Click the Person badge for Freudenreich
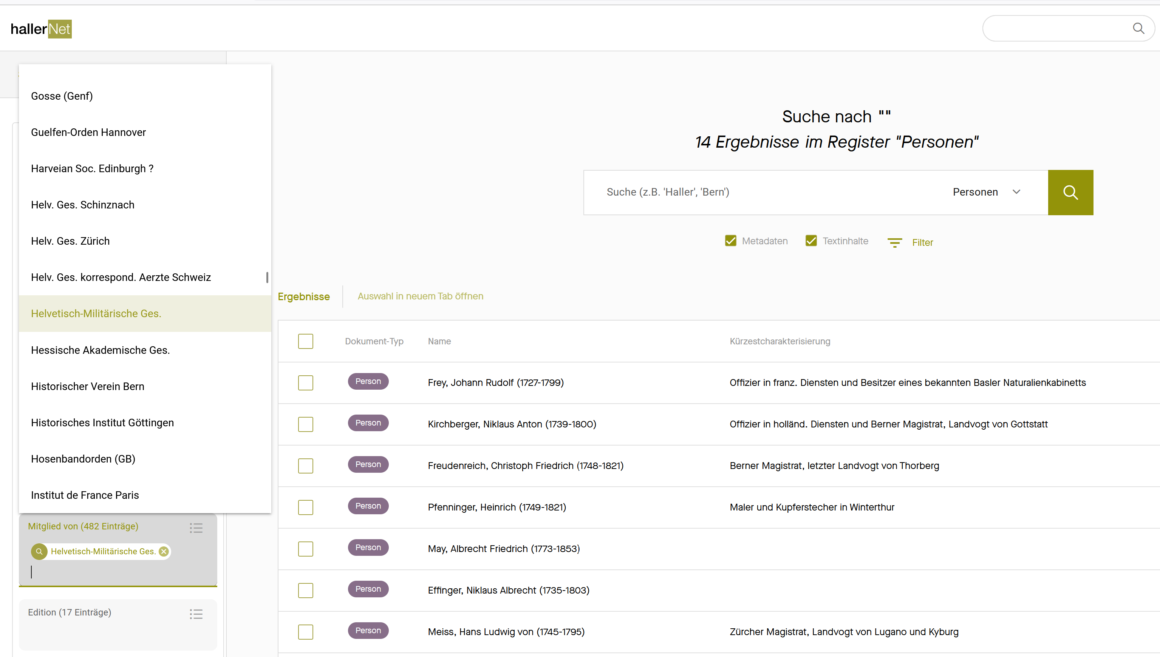The height and width of the screenshot is (657, 1160). 368,464
